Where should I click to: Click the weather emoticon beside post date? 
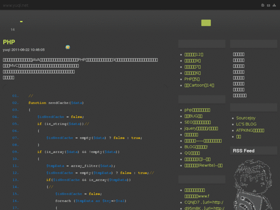(x=68, y=47)
